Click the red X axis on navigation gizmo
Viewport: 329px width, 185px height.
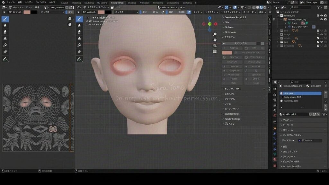click(216, 24)
